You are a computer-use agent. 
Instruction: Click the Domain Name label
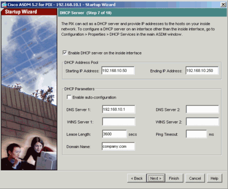coord(78,147)
